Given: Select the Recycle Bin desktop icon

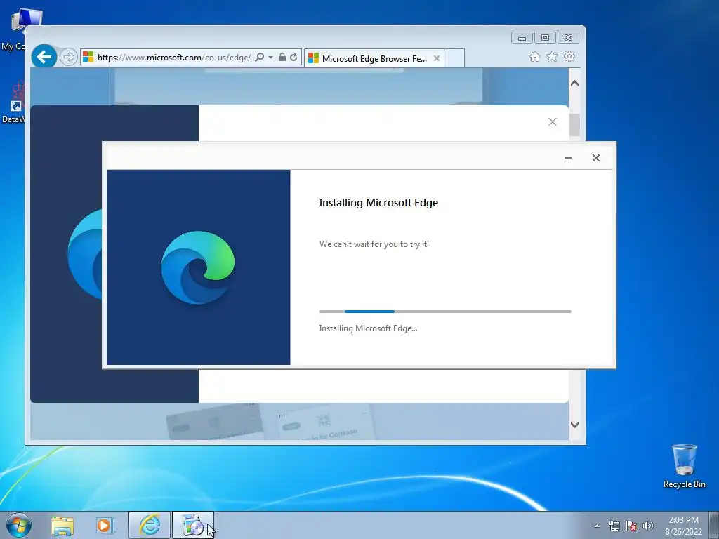Looking at the screenshot, I should (684, 466).
